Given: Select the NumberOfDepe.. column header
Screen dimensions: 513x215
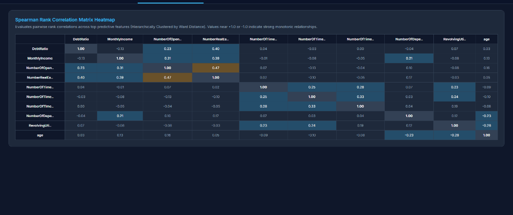Looking at the screenshot, I should 409,39.
